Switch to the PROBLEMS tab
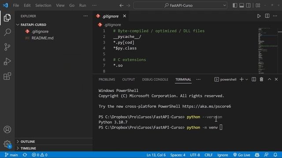Viewport: 282px width, 158px height. point(107,79)
